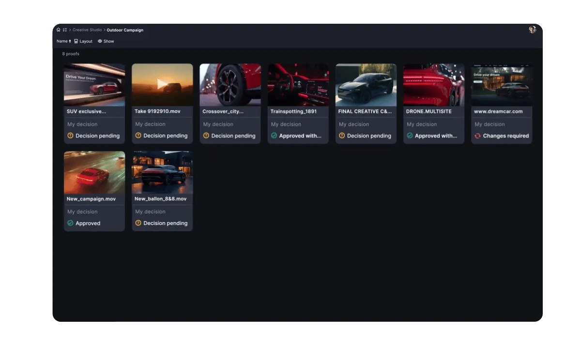Click approved-with icon on Trainspotting_1891 card
The height and width of the screenshot is (345, 581).
[x=274, y=136]
